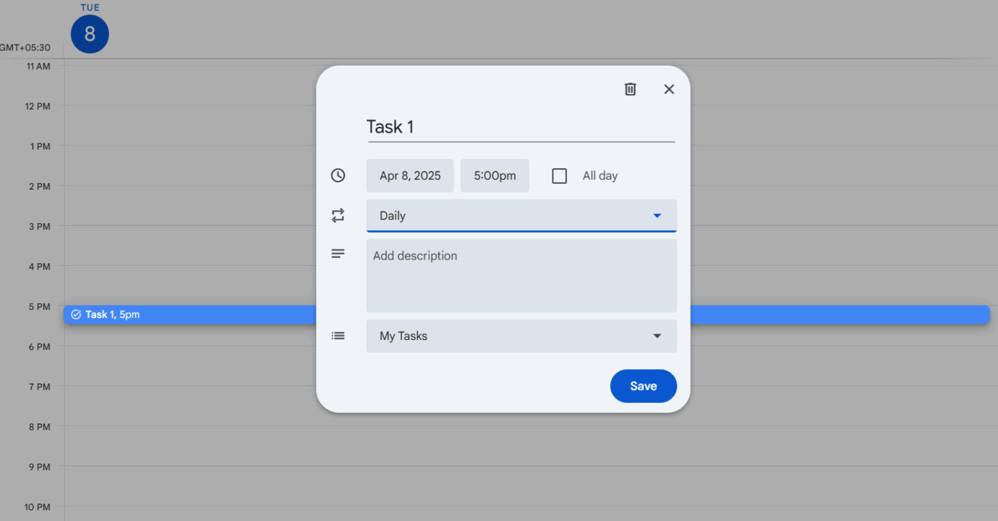Click the description lines icon
998x521 pixels.
click(x=338, y=253)
